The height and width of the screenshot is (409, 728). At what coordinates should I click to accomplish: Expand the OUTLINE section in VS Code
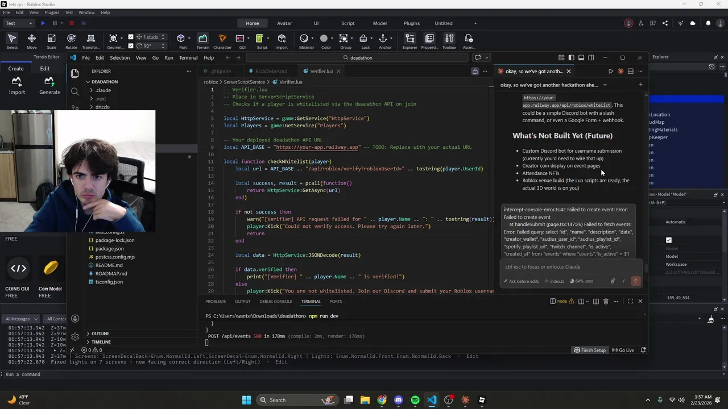pyautogui.click(x=100, y=333)
